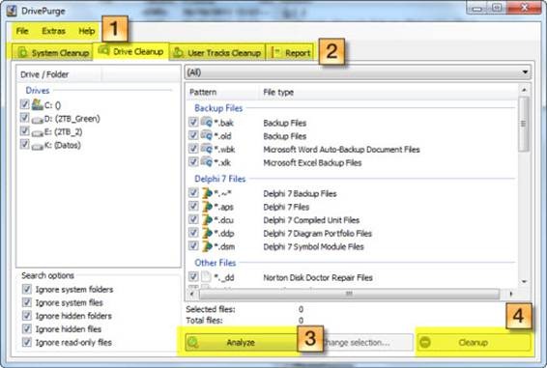Click the E: (2TB_2) drive icon
Viewport: 547px width, 368px height.
[37, 133]
